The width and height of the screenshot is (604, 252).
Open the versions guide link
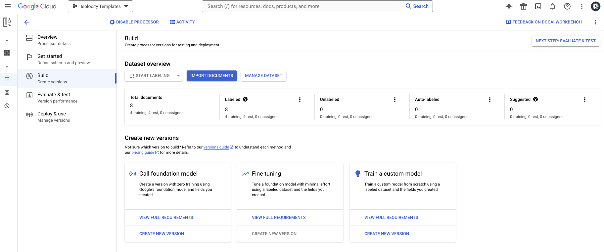tap(216, 147)
